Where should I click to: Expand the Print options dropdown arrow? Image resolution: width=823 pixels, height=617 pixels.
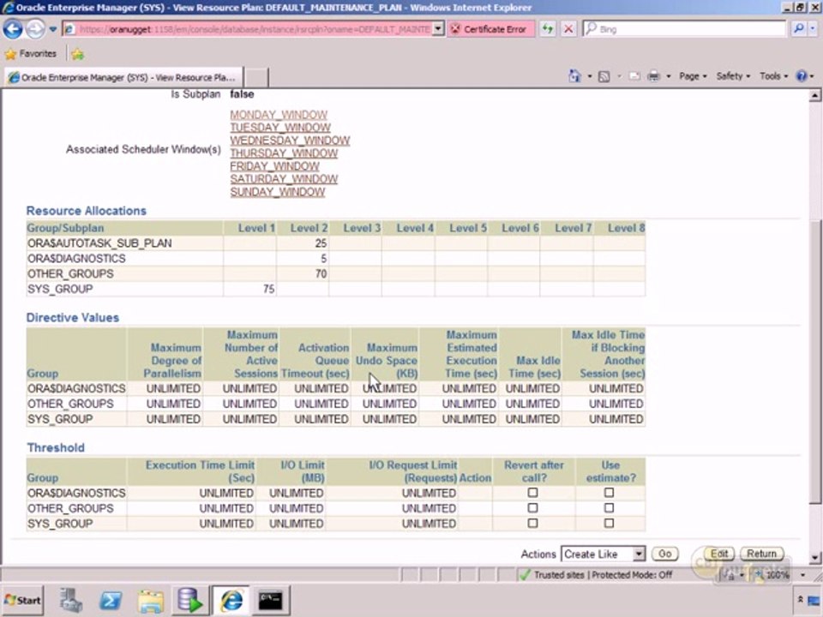pos(668,76)
